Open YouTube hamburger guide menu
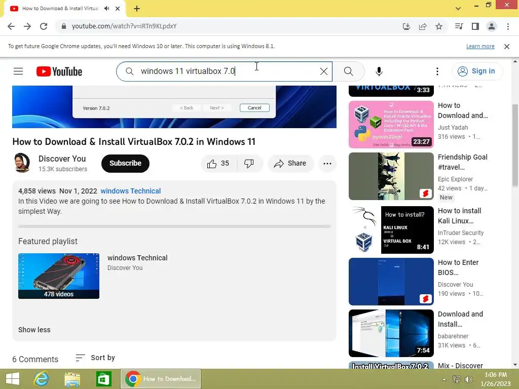519x389 pixels. (18, 71)
